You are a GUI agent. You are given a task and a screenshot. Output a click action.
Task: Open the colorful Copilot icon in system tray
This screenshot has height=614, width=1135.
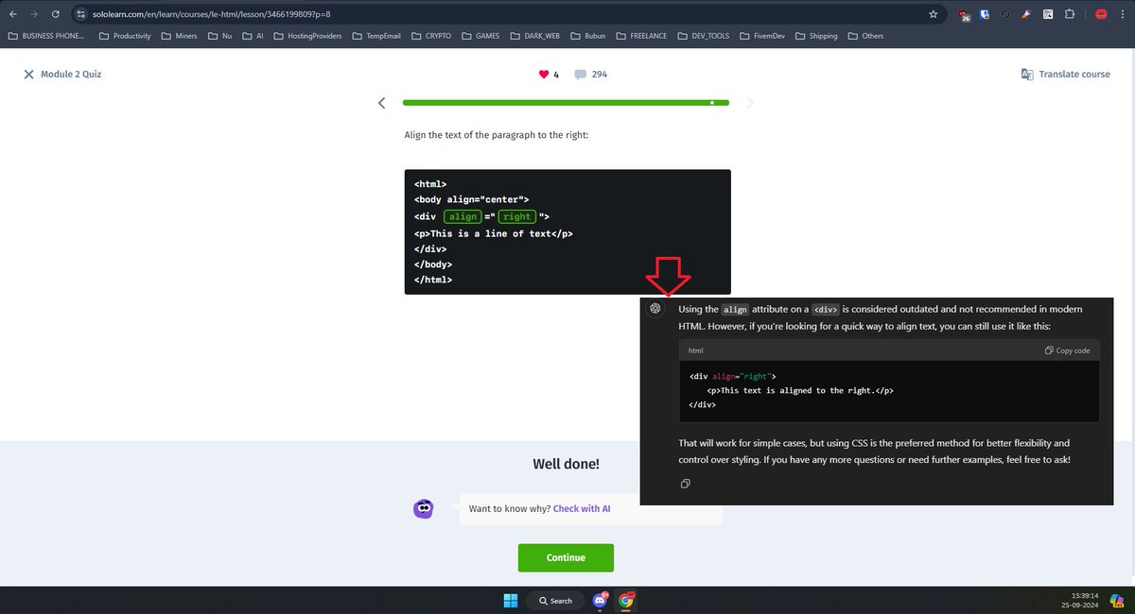click(x=1117, y=601)
